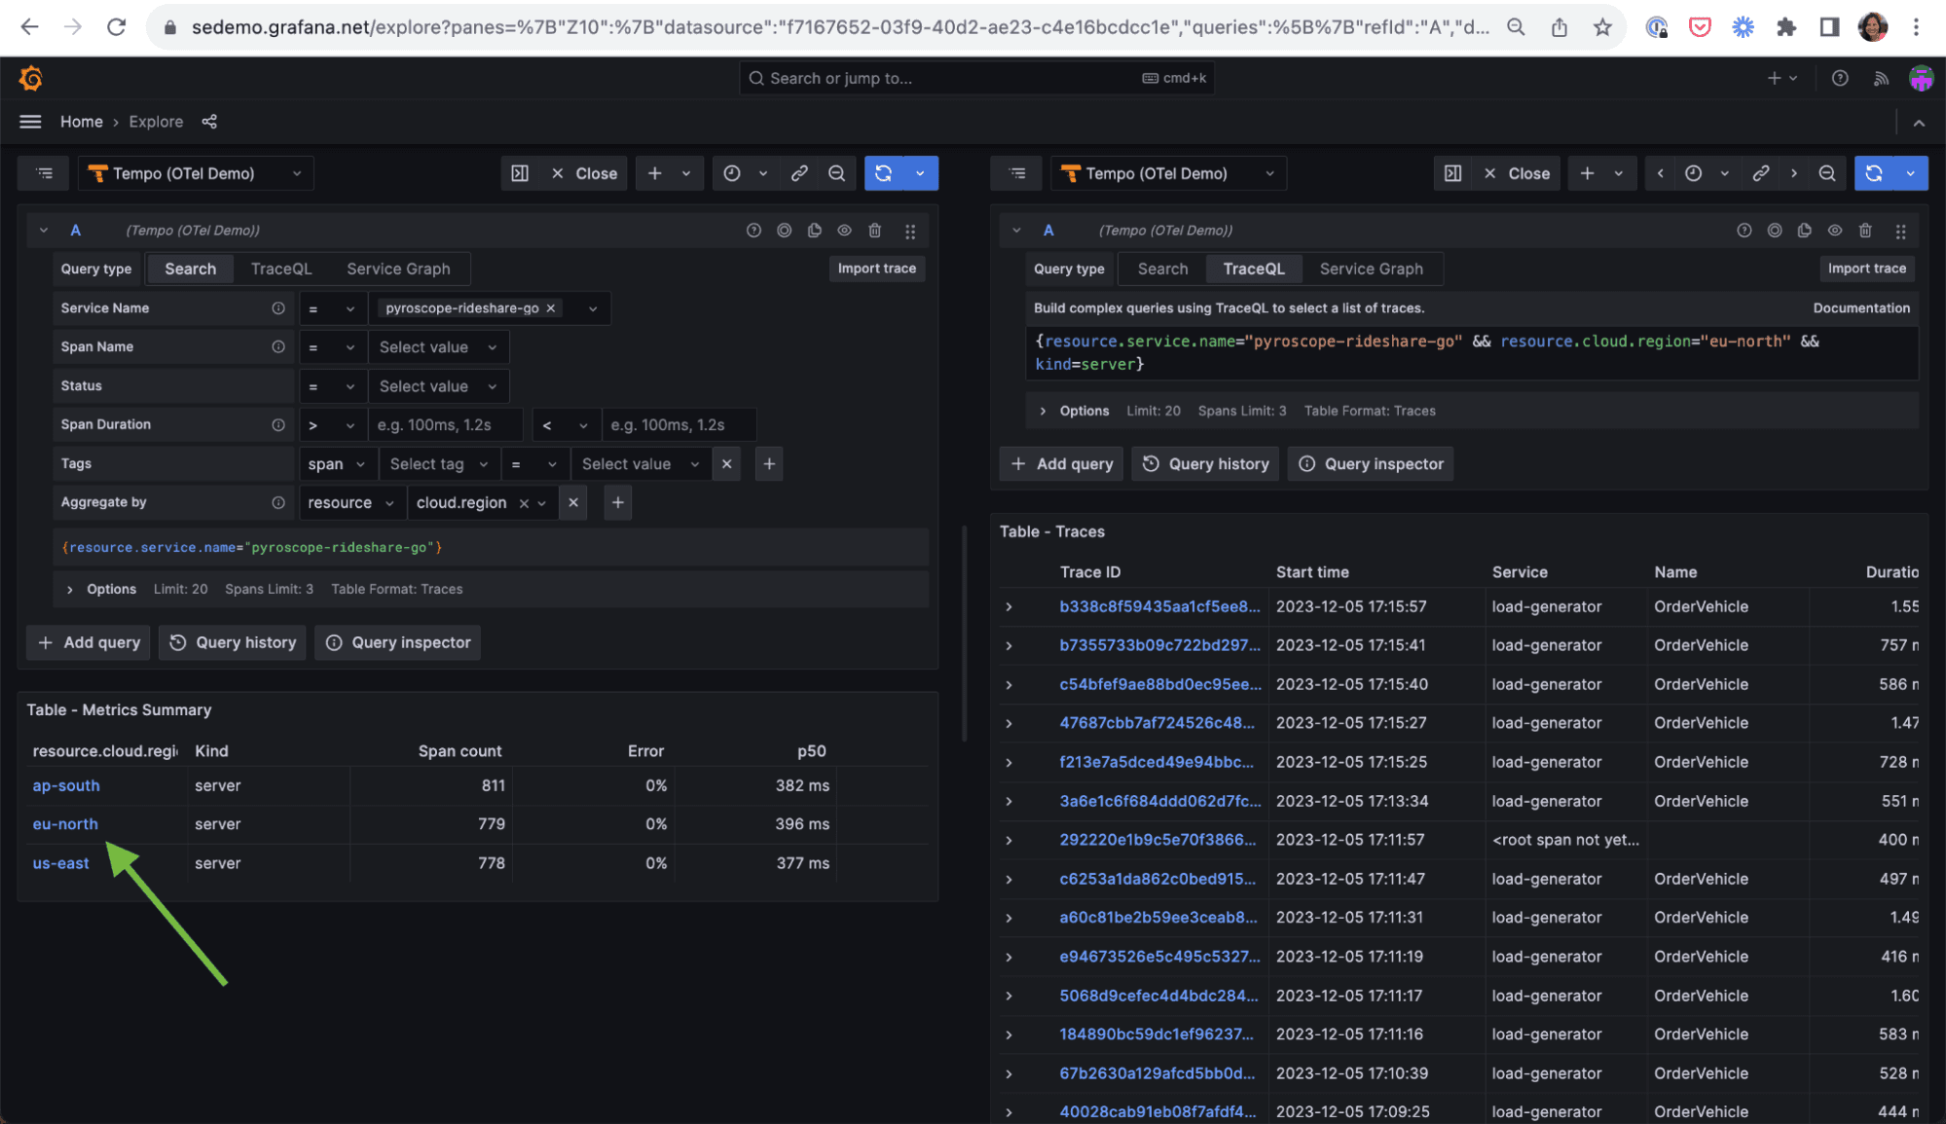Open help icon for query A

753,231
